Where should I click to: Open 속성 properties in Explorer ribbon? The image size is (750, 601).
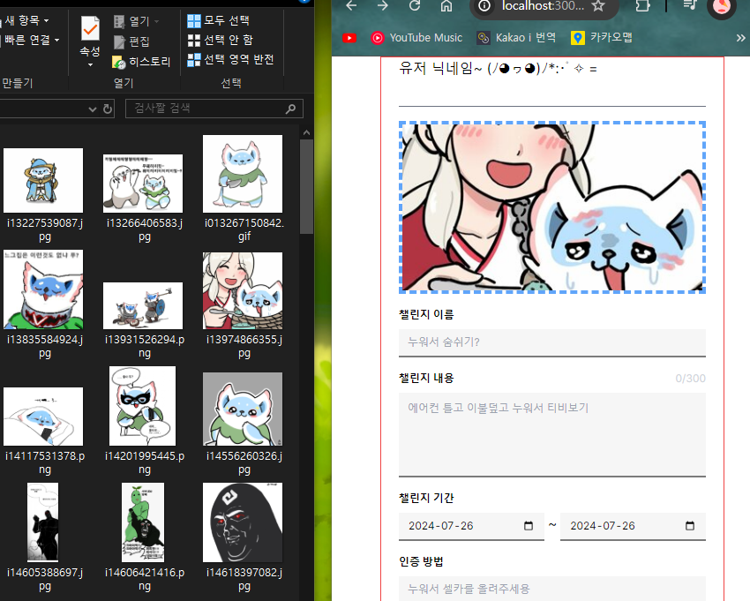(x=90, y=36)
